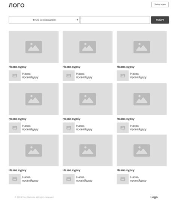Viewport: 175px width, 201px height.
Task: Open the first course image in top row
Action: click(34, 47)
